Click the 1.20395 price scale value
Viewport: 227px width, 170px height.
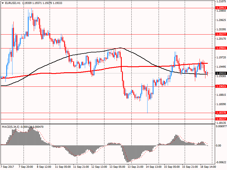tap(221, 29)
